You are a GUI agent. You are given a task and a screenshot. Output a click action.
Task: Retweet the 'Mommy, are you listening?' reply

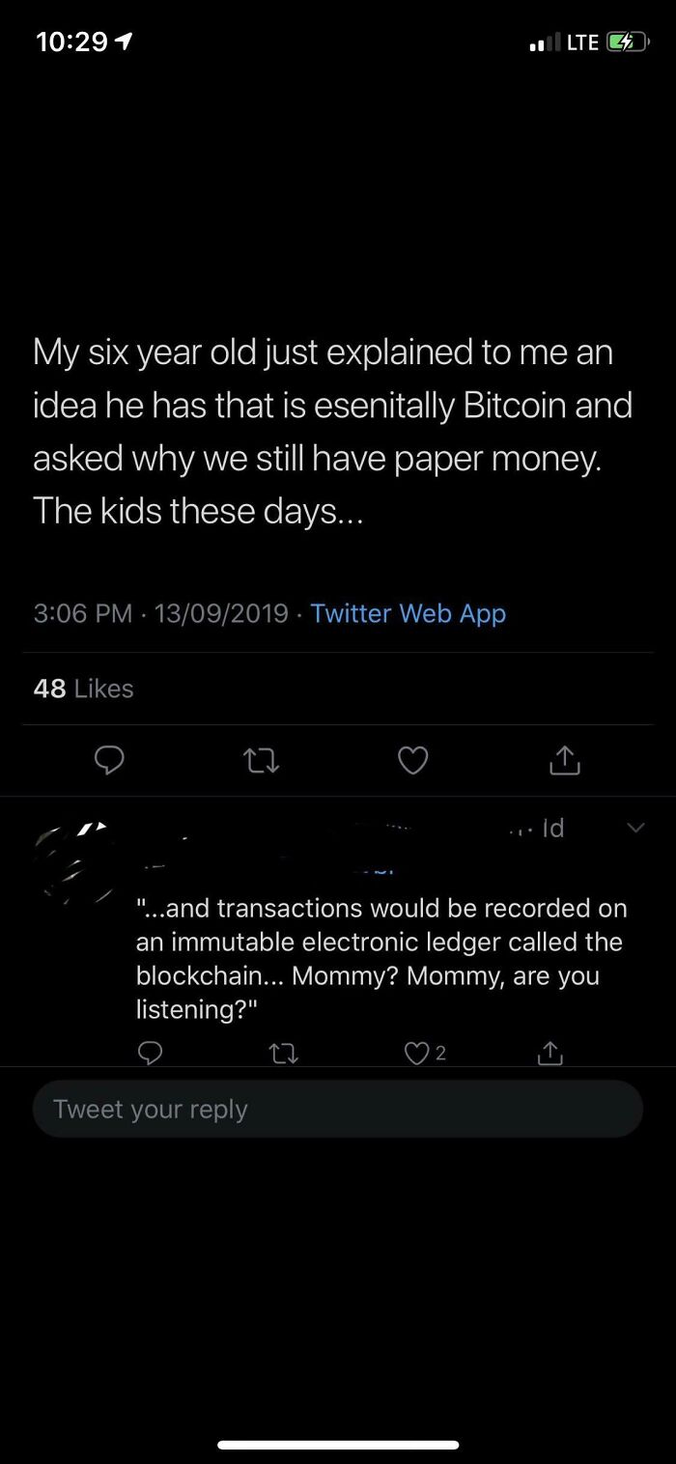[x=284, y=1053]
